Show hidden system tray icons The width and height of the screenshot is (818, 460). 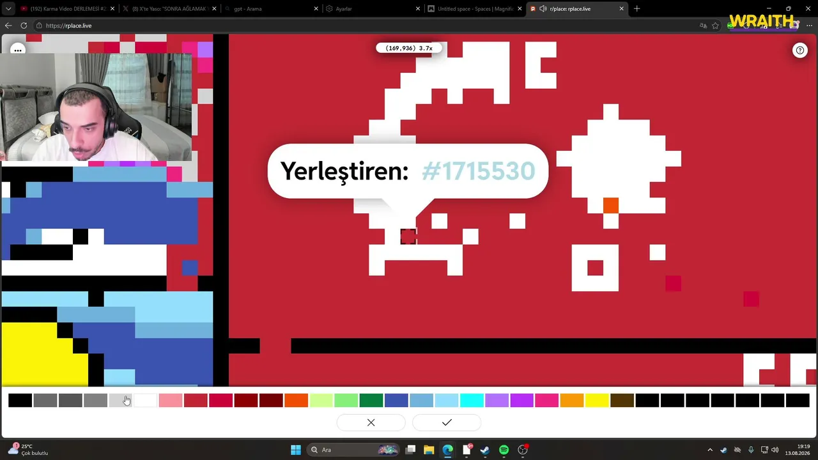pyautogui.click(x=709, y=450)
